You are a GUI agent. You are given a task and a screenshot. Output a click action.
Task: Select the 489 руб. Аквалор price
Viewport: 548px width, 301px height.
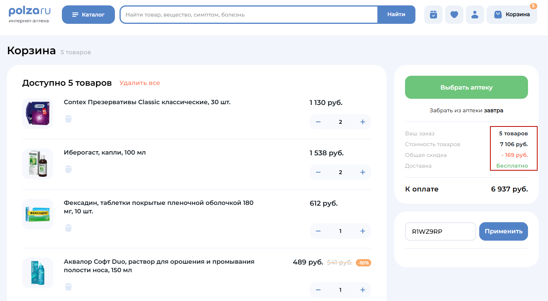[x=308, y=262]
